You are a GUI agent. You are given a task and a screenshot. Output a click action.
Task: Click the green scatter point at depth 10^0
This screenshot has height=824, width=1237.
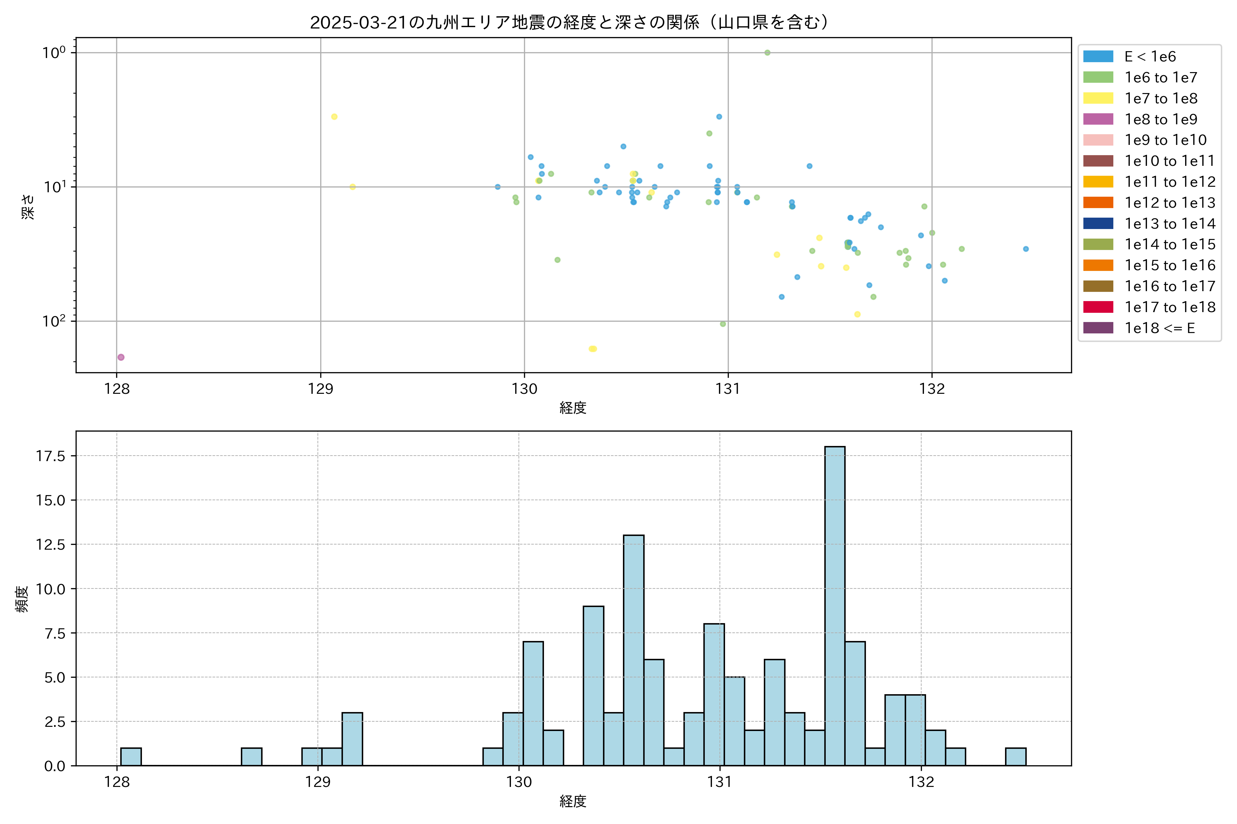point(767,53)
